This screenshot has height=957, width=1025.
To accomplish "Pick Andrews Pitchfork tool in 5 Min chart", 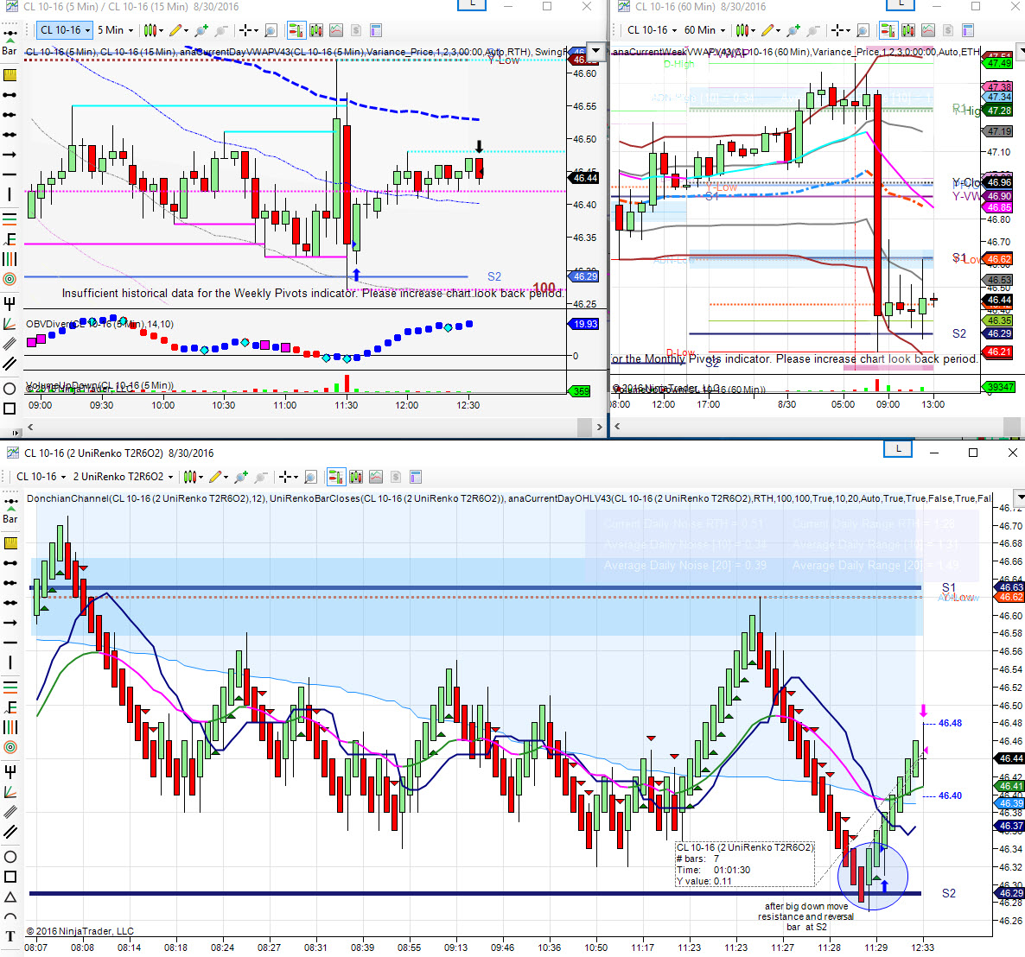I will point(10,302).
